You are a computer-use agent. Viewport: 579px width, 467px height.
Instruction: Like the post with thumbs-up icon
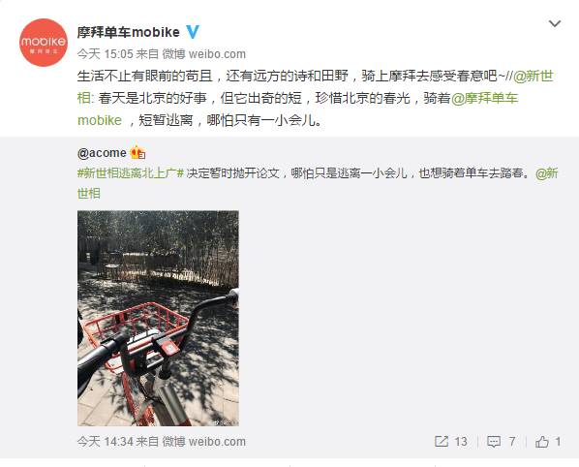coord(542,441)
